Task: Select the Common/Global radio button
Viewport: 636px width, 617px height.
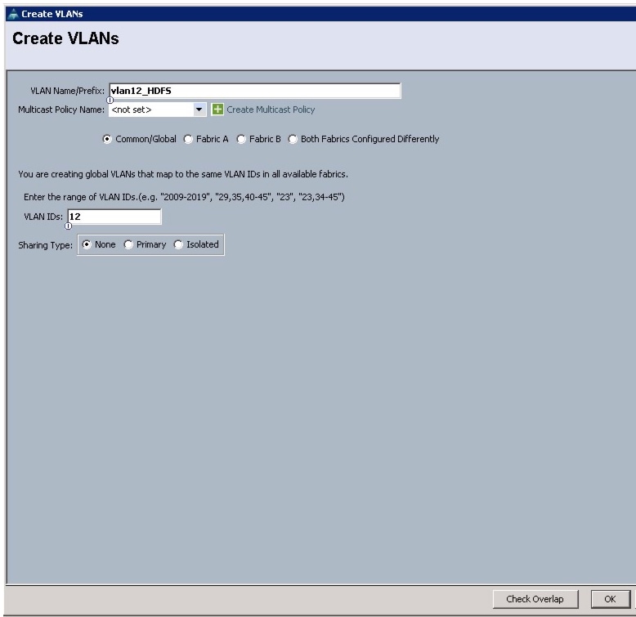Action: (x=106, y=139)
